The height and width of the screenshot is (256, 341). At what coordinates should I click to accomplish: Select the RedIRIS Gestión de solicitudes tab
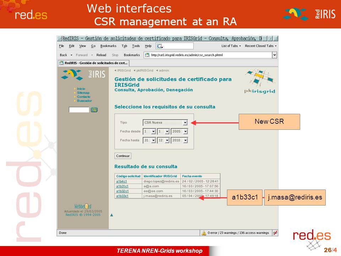(x=93, y=63)
